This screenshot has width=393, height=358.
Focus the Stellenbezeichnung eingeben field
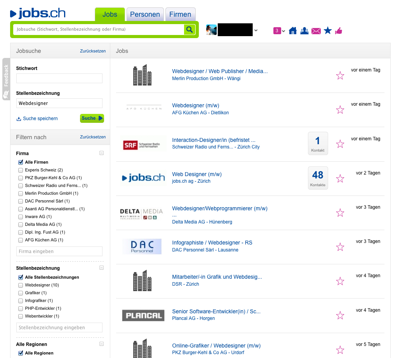tap(59, 327)
